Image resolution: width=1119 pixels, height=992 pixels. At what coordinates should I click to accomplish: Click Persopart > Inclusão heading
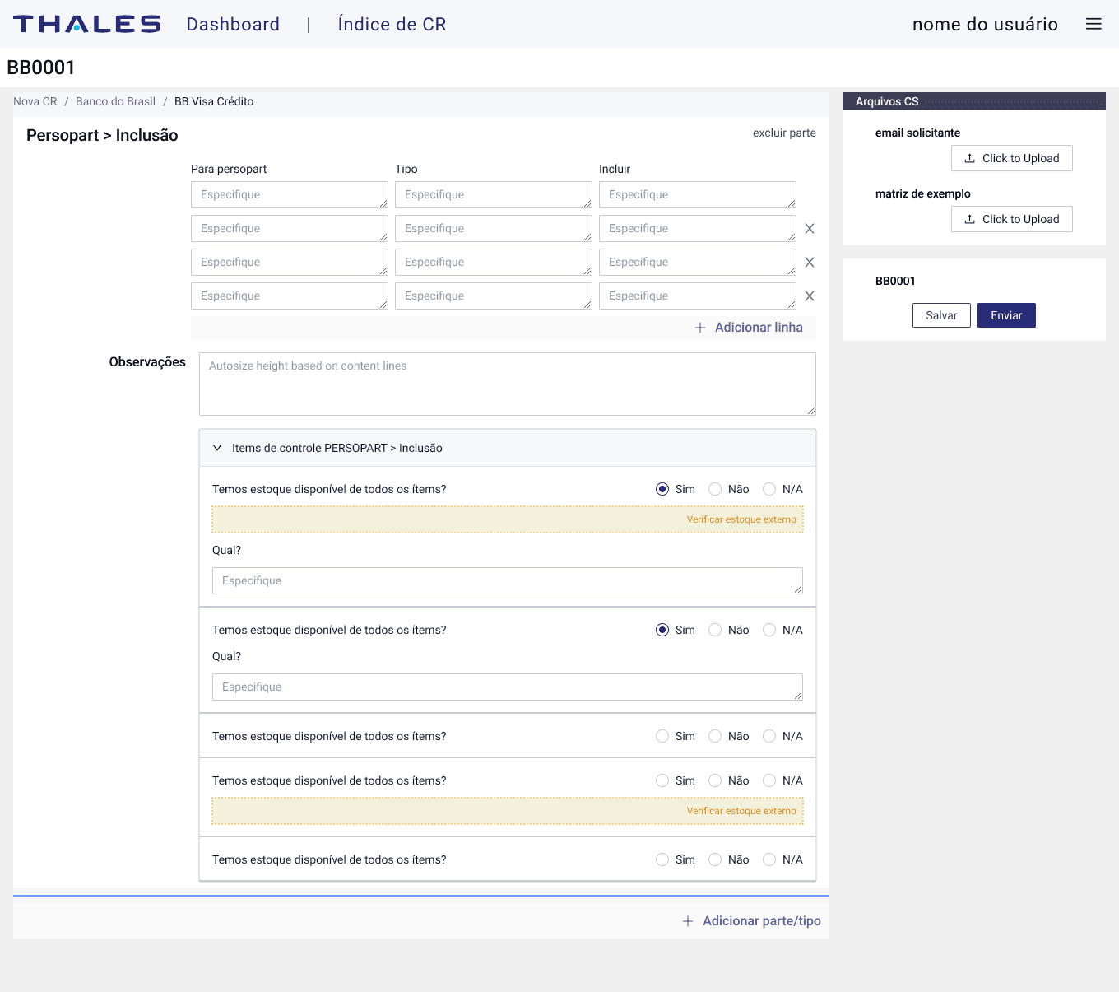click(x=102, y=135)
